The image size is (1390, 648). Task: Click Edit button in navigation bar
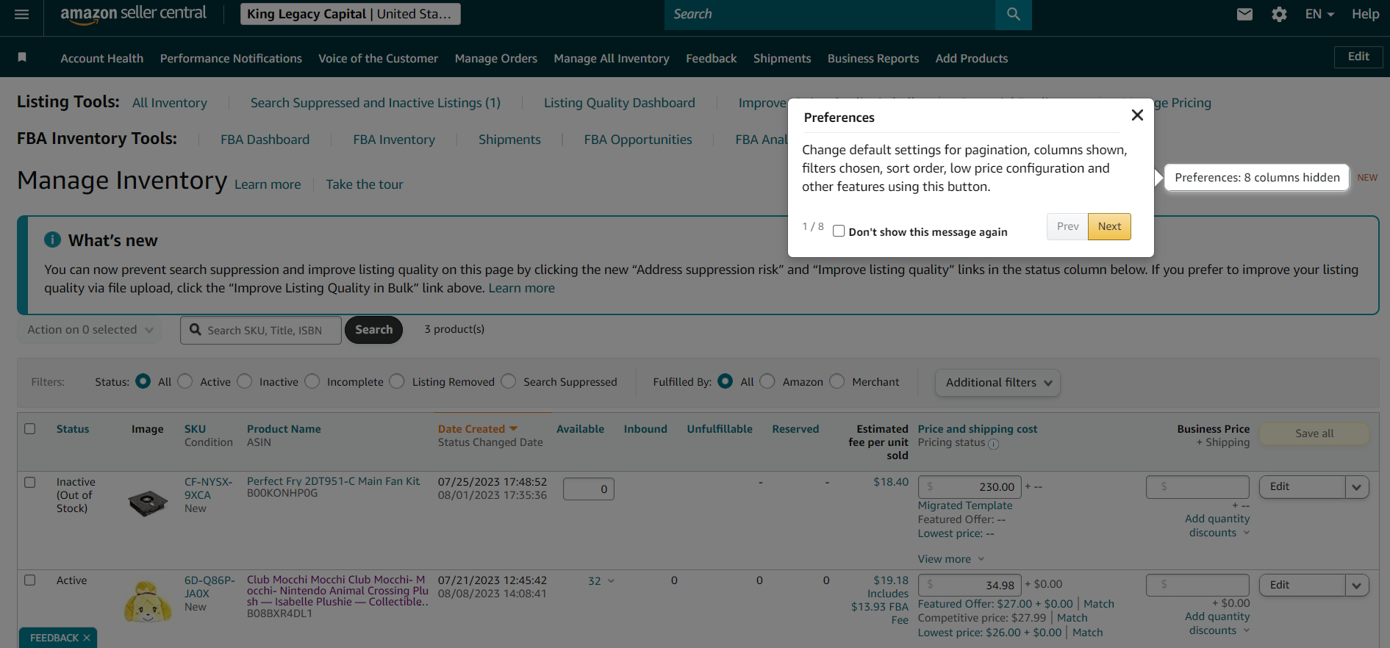pyautogui.click(x=1358, y=57)
